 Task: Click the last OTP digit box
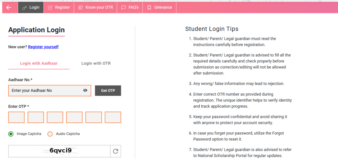pos(113,117)
